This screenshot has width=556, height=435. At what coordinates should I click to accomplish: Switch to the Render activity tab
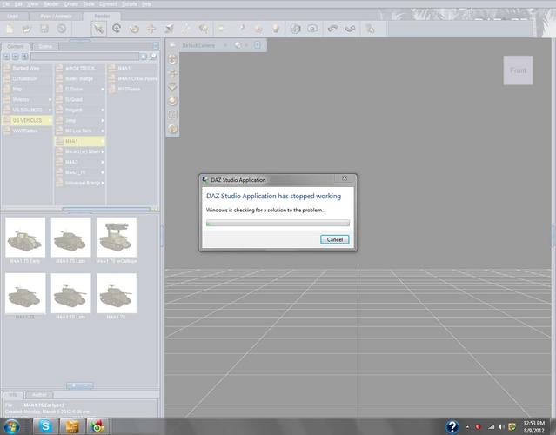(x=102, y=17)
